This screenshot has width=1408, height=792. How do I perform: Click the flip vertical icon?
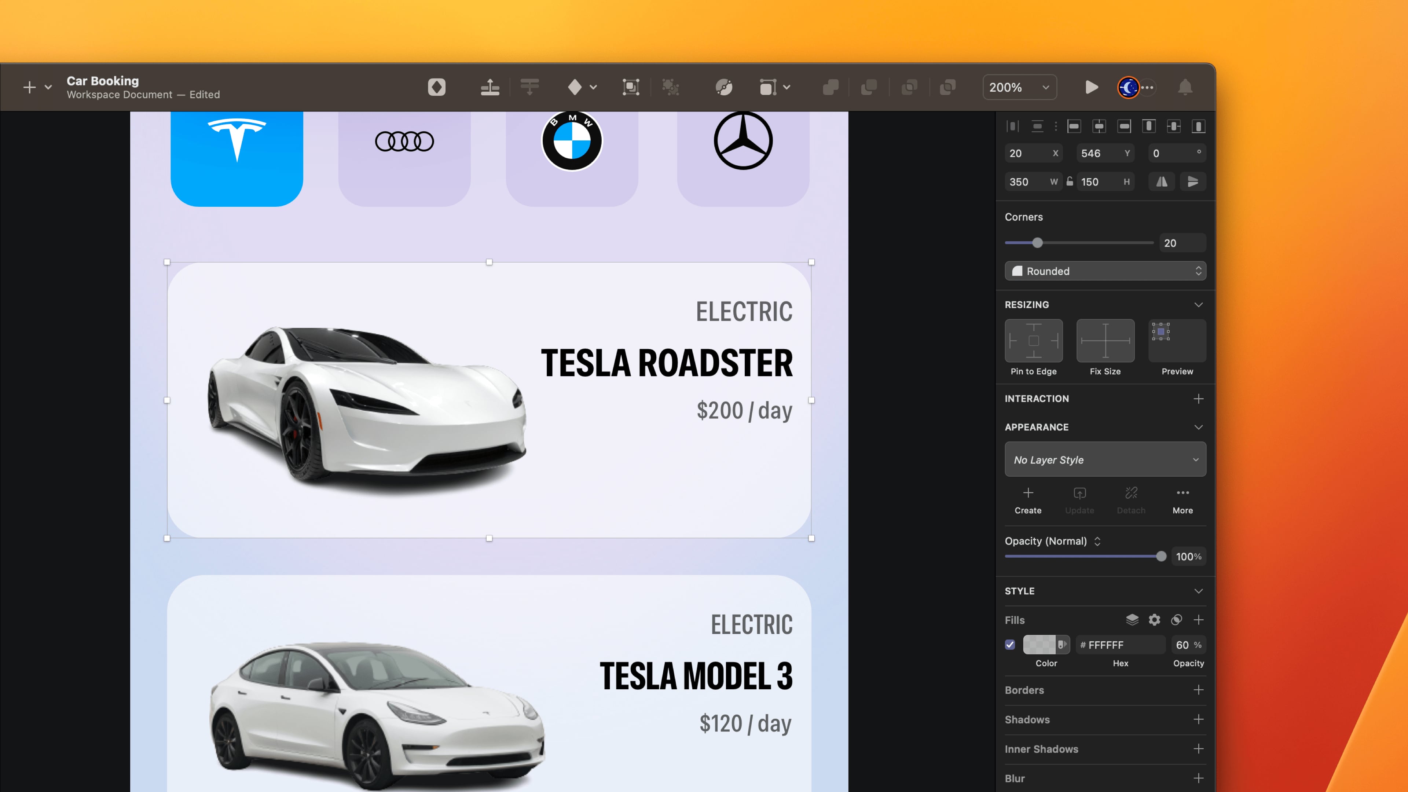pyautogui.click(x=1193, y=181)
